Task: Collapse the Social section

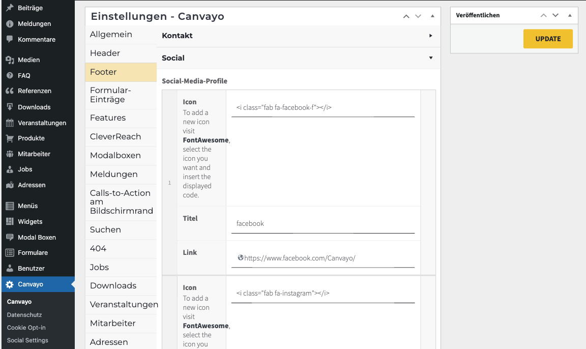Action: pyautogui.click(x=430, y=58)
